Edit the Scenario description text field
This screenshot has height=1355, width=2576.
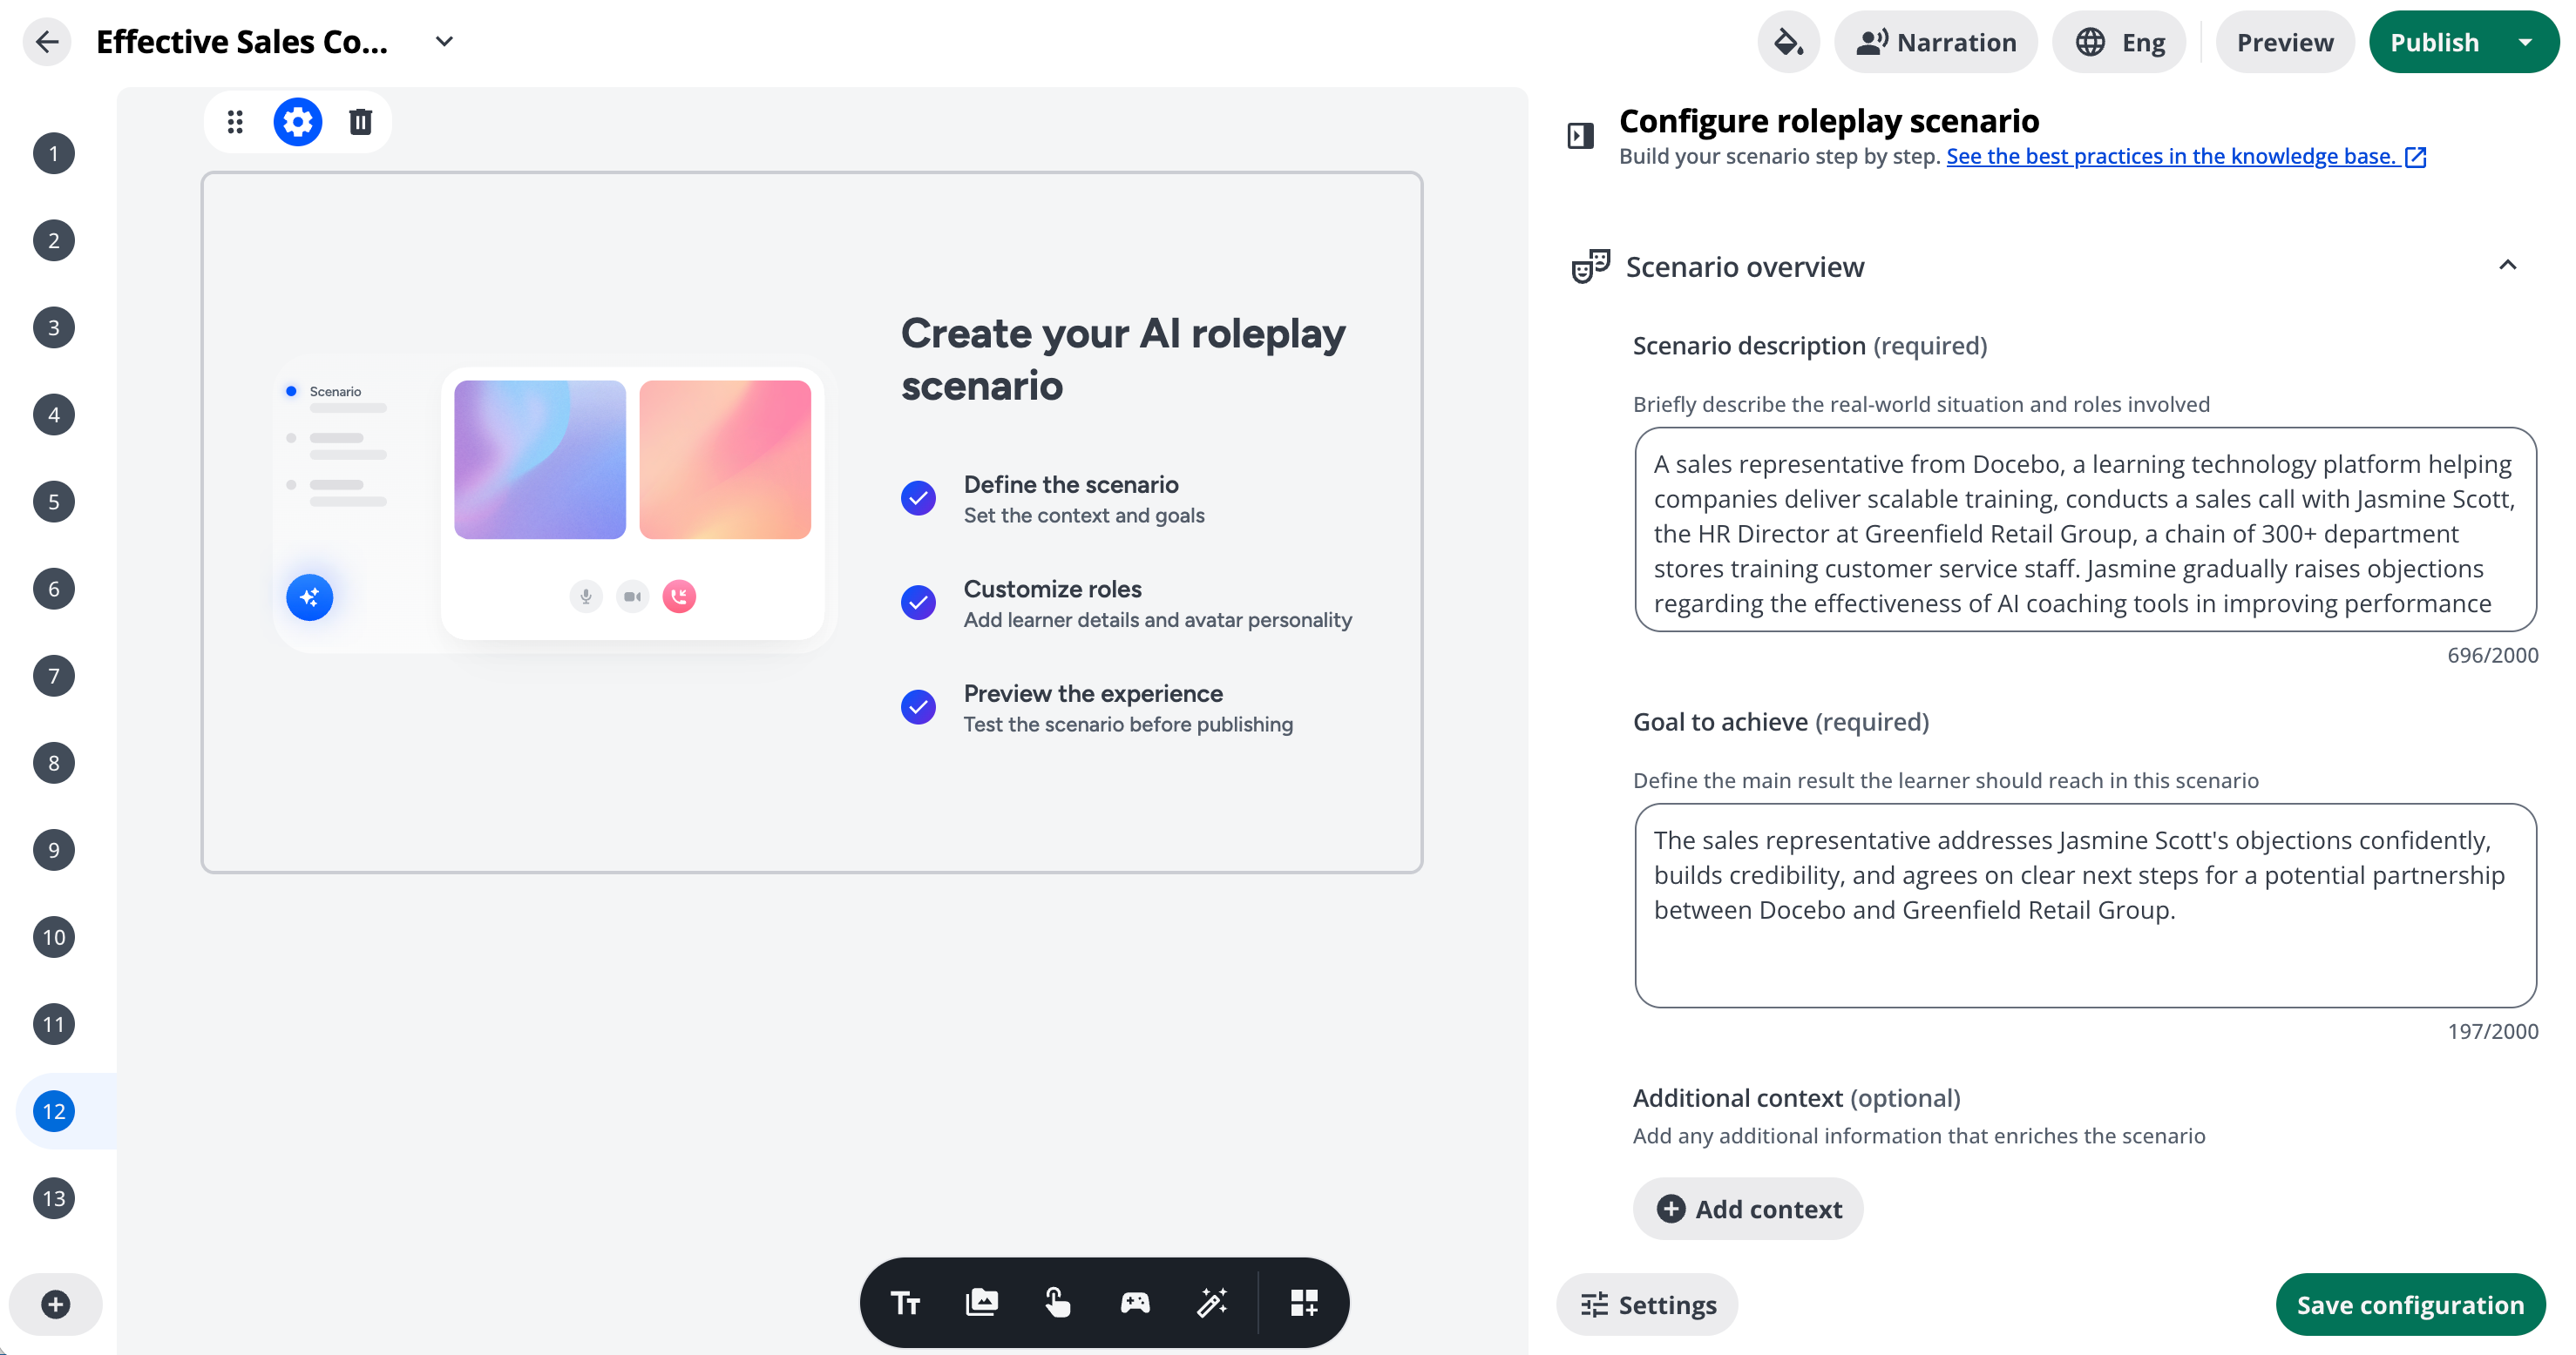point(2085,529)
